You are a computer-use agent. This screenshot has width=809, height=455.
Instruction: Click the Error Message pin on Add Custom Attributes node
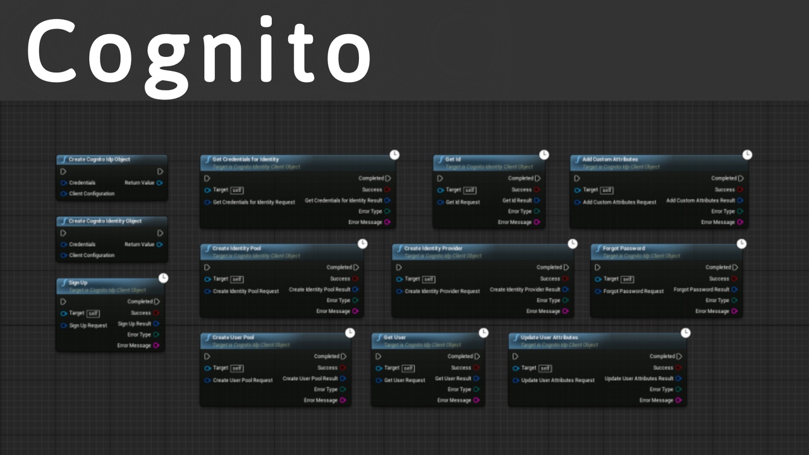739,222
